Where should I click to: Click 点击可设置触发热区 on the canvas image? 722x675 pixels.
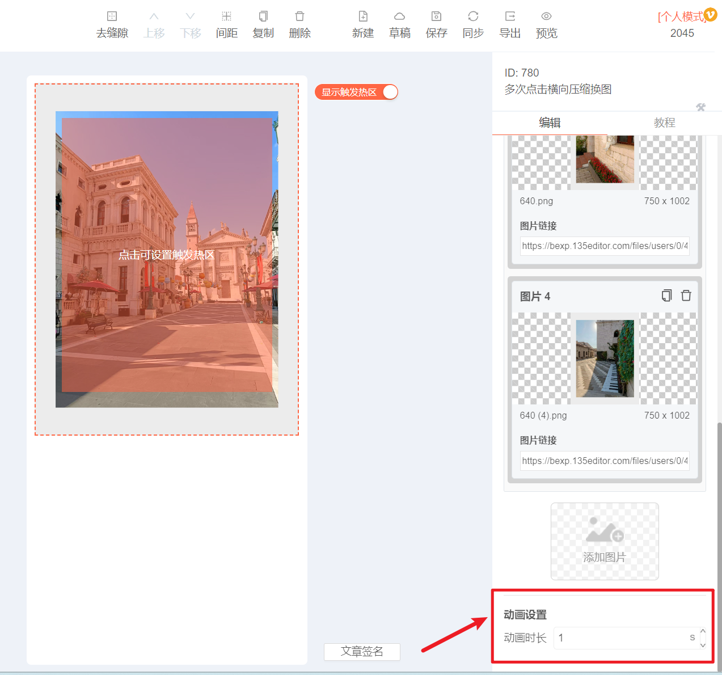(x=167, y=255)
